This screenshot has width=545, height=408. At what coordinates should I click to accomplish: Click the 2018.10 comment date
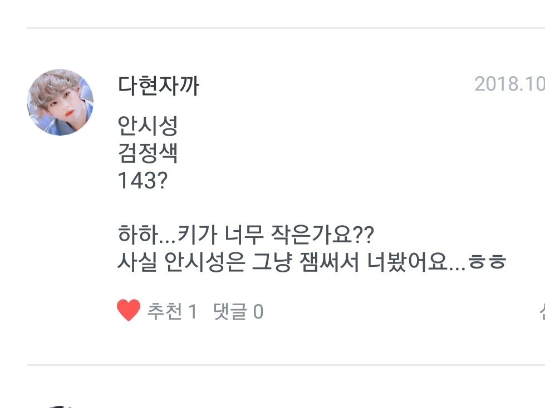click(x=509, y=84)
